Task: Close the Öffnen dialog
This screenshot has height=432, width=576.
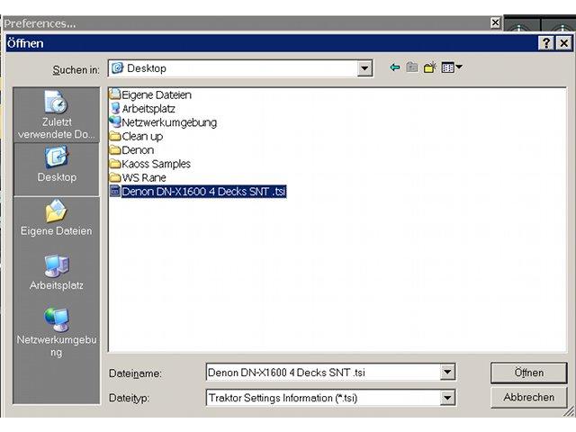Action: 564,43
